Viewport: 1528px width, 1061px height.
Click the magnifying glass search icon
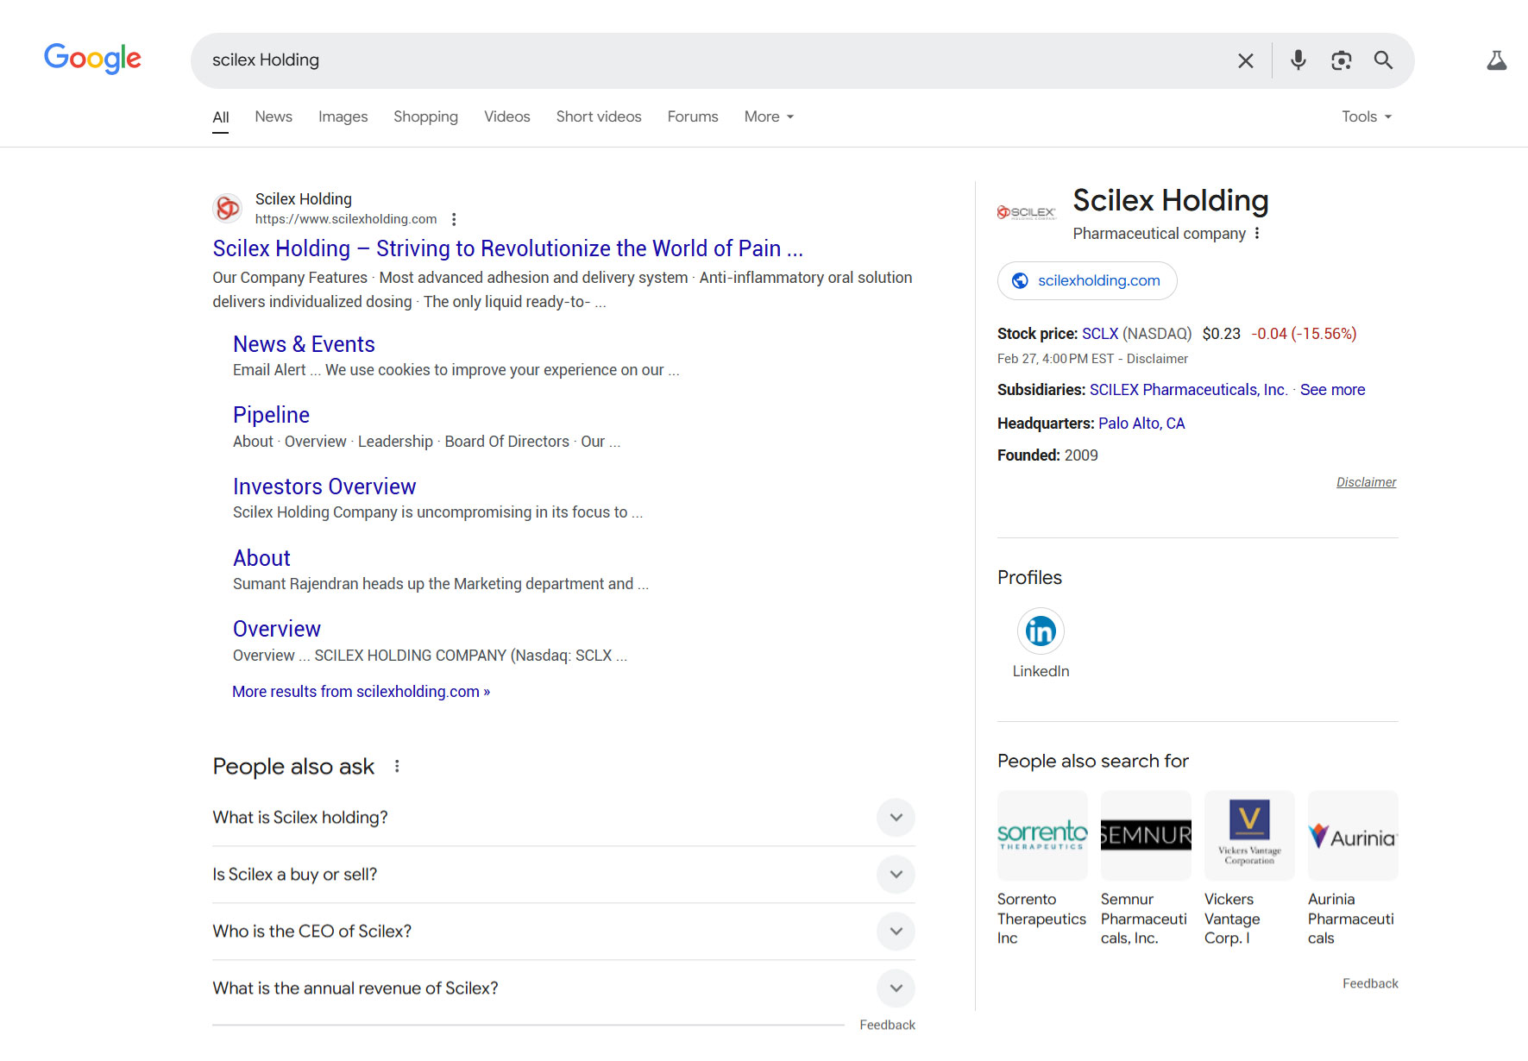[x=1383, y=60]
